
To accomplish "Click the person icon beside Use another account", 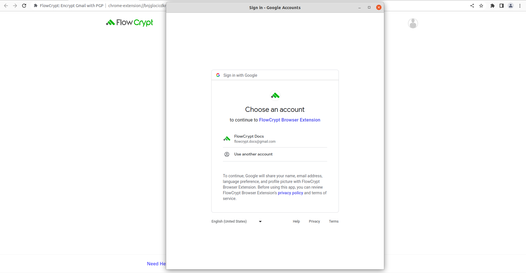I will click(227, 154).
